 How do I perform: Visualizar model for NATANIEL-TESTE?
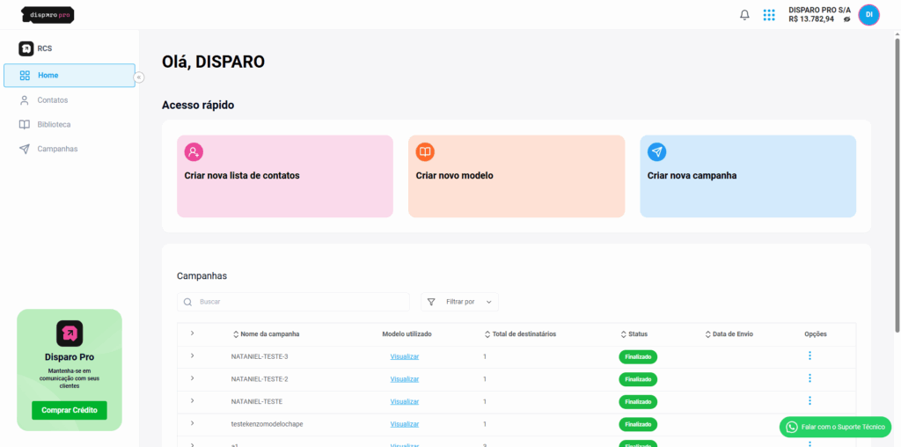[405, 401]
